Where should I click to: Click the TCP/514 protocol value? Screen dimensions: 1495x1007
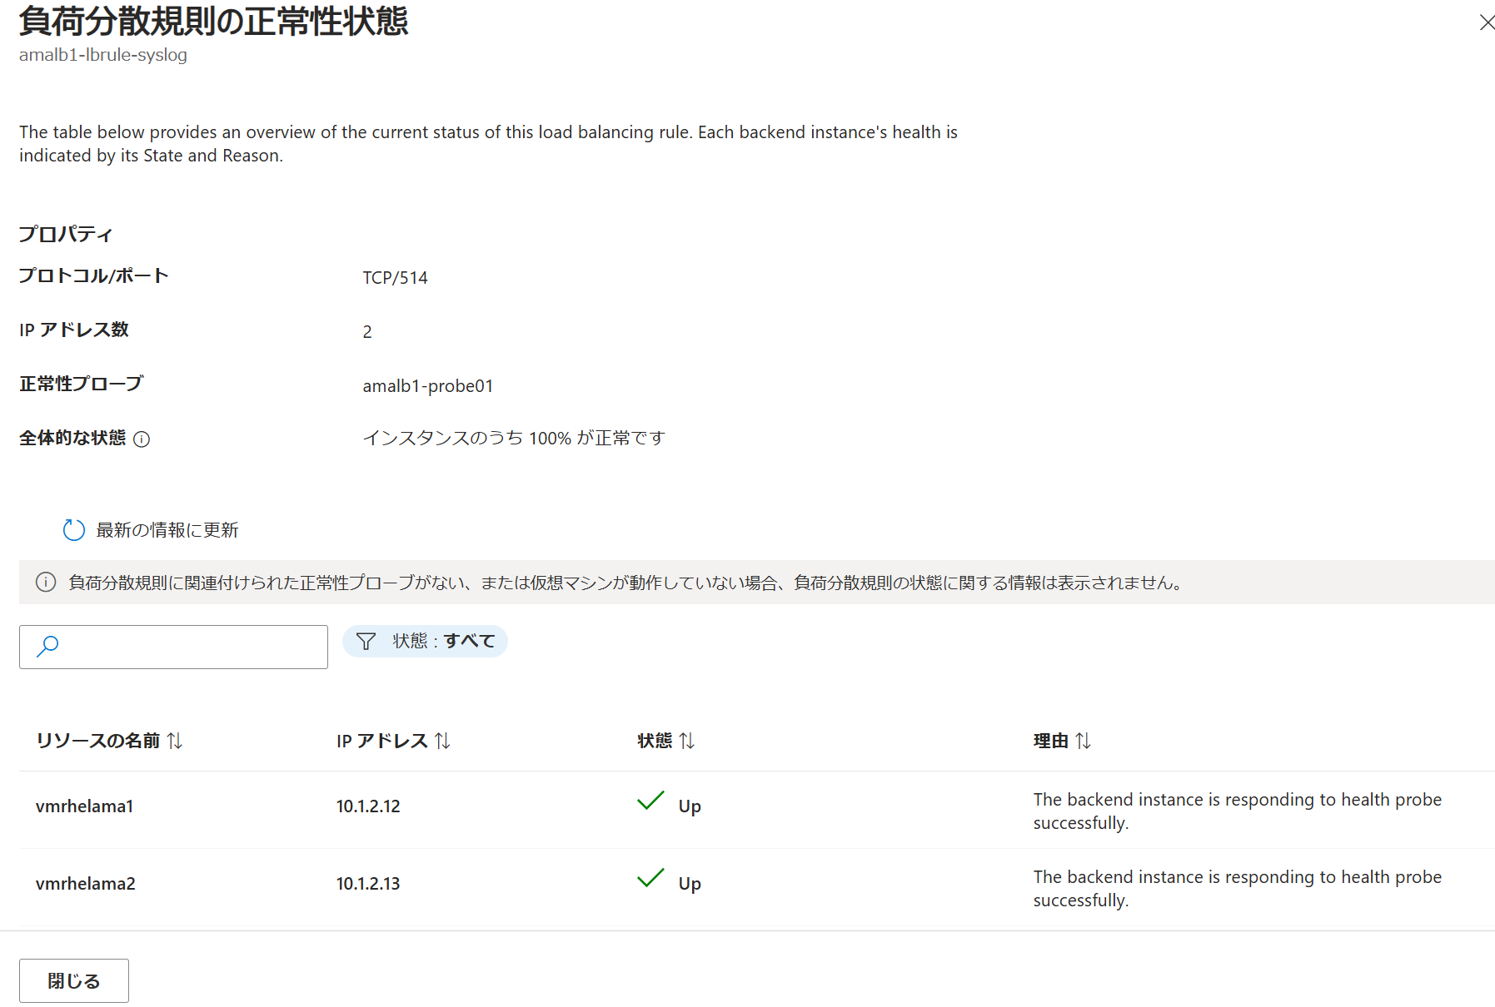[x=396, y=278]
